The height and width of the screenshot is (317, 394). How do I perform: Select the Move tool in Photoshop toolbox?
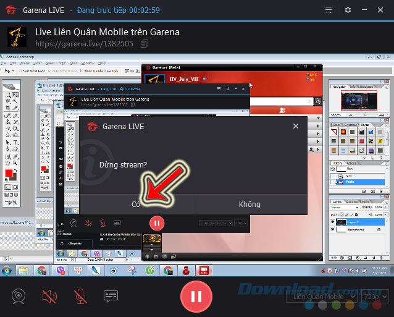pos(15,95)
